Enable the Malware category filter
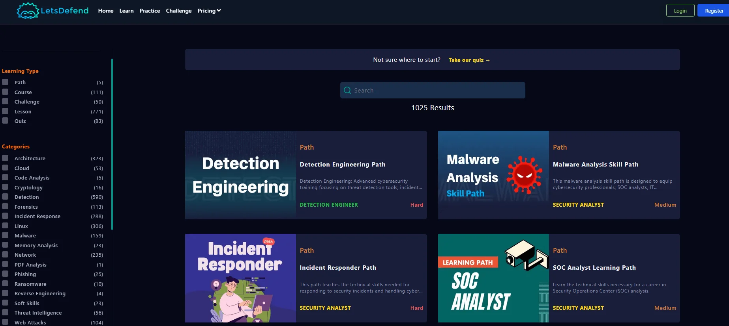The image size is (729, 326). pos(5,235)
